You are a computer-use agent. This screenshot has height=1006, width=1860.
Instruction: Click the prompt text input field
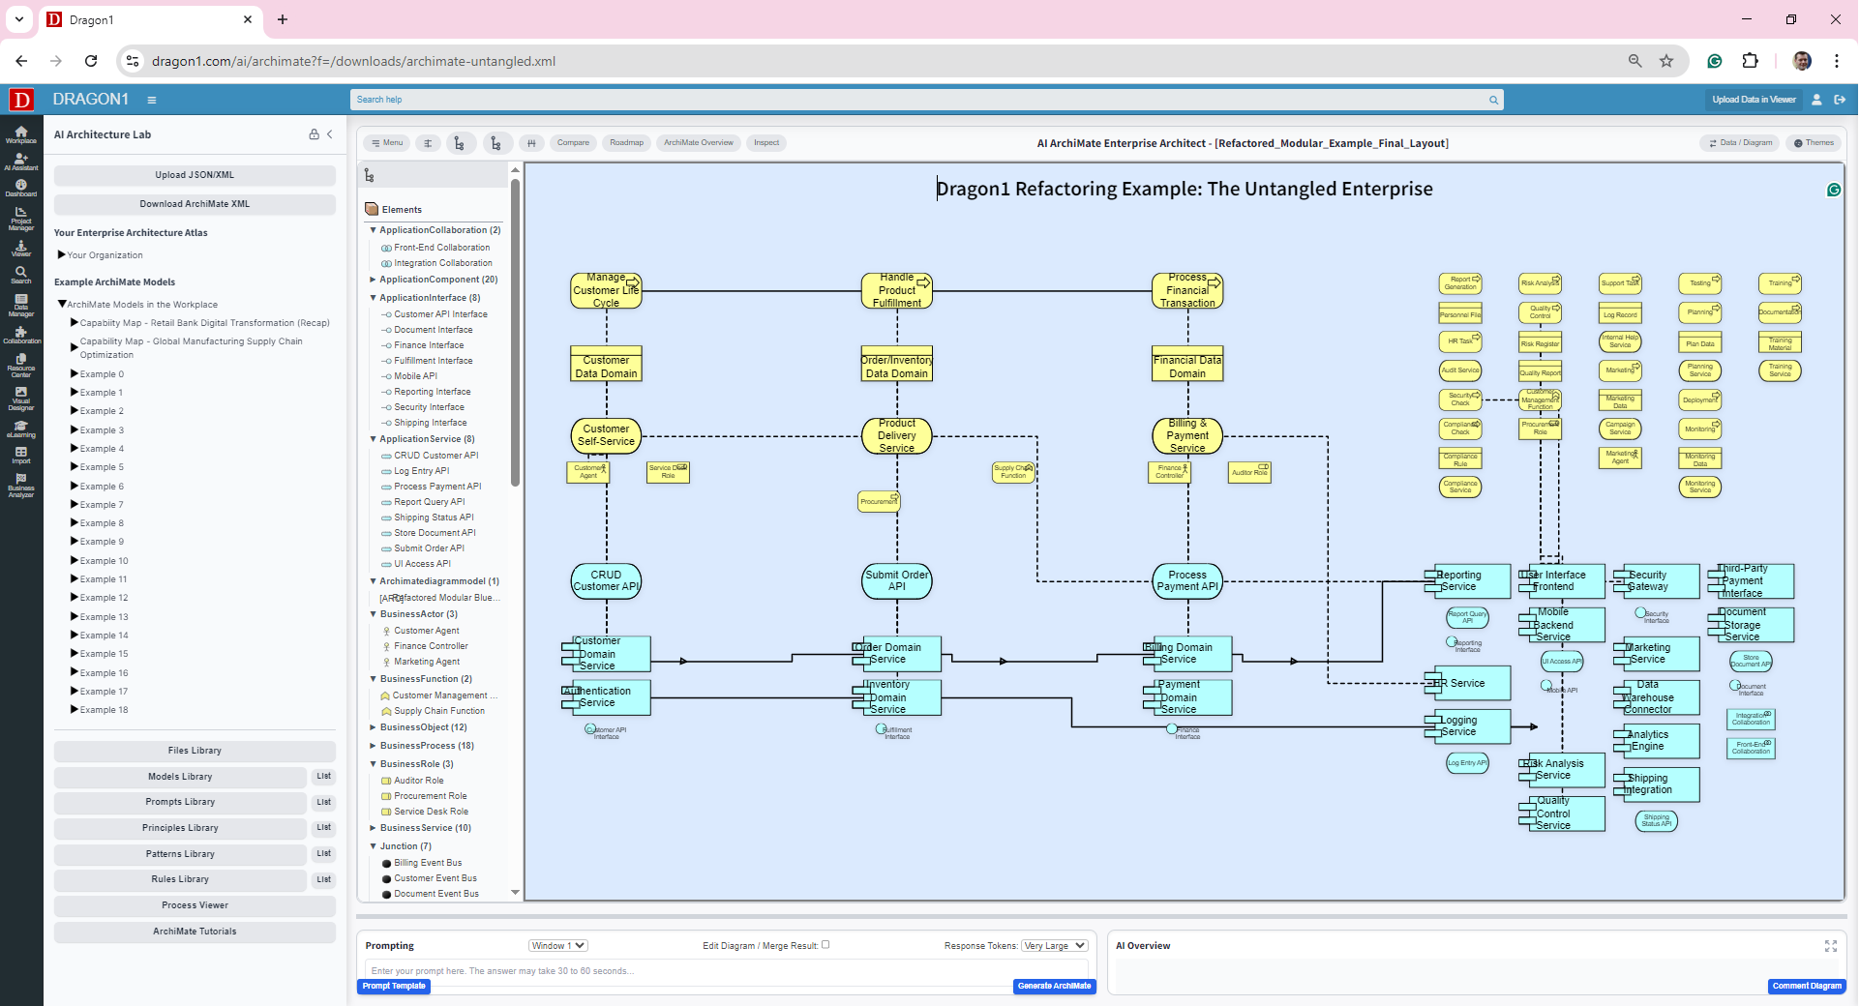coord(726,971)
